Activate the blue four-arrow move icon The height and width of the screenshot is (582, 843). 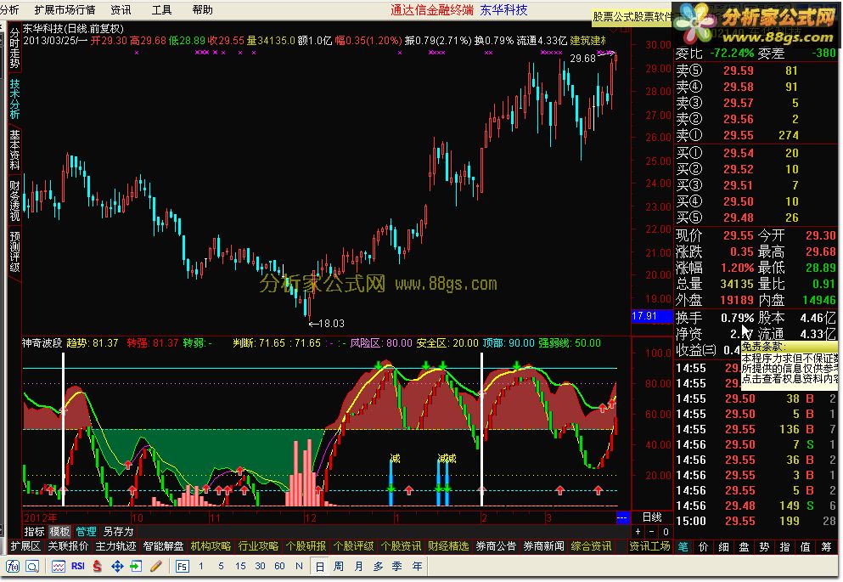tap(117, 567)
